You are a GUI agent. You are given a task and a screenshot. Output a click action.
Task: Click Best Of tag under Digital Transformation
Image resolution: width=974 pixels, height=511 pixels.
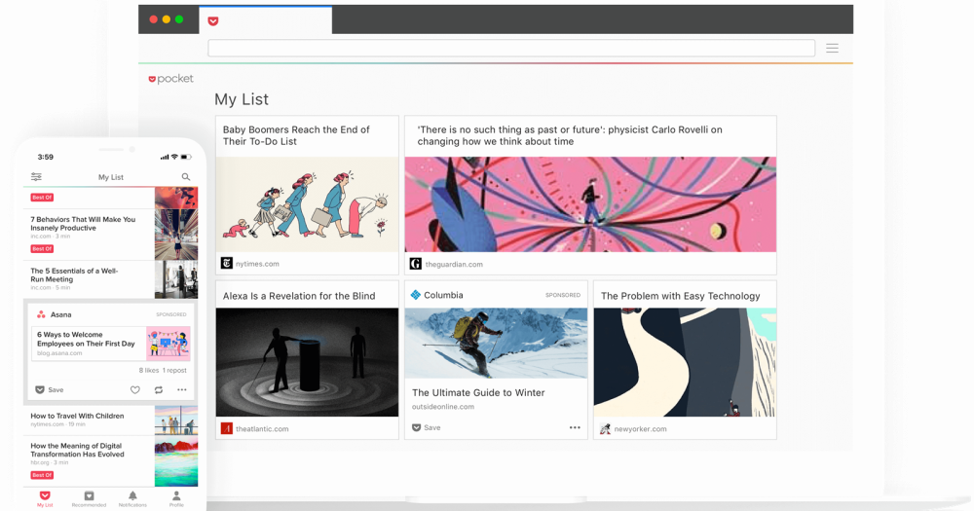(x=42, y=475)
